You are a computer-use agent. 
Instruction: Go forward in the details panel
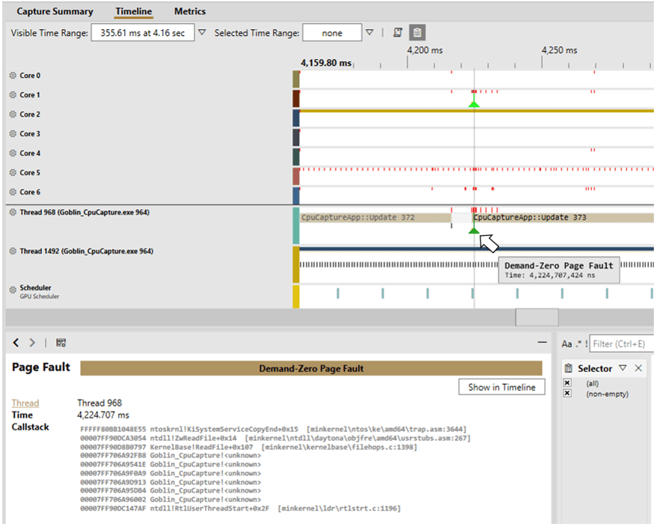click(32, 343)
